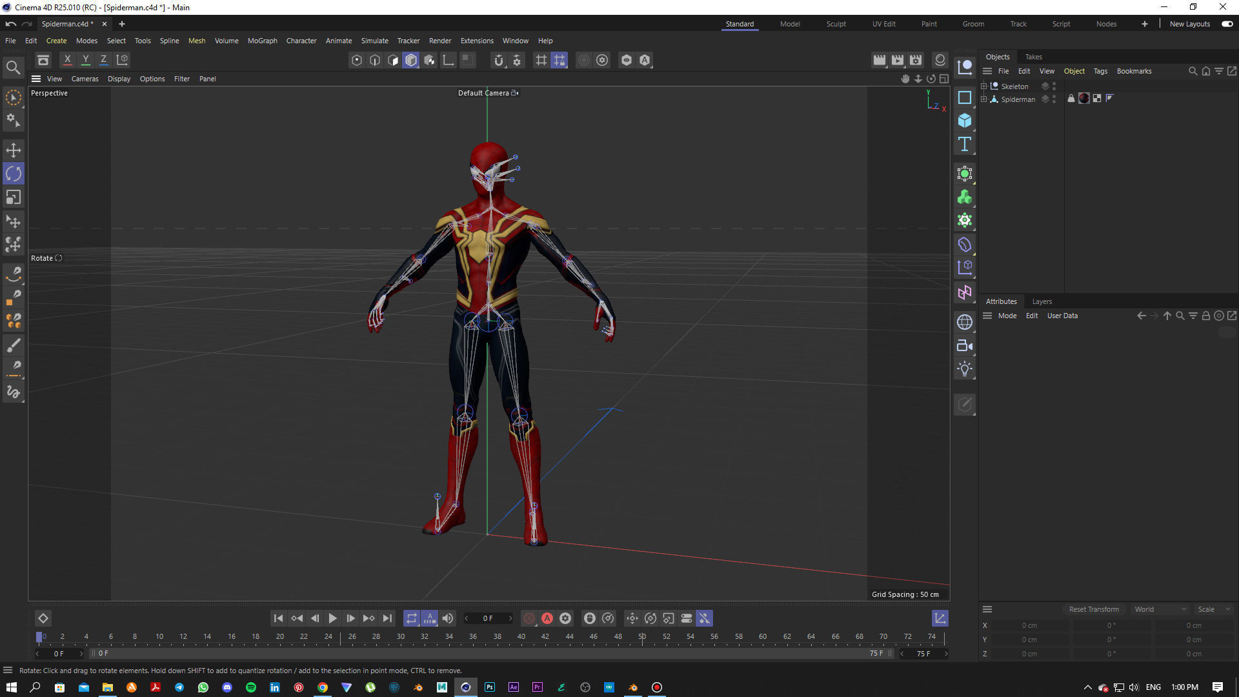Click the Null object icon in palette

(x=965, y=66)
